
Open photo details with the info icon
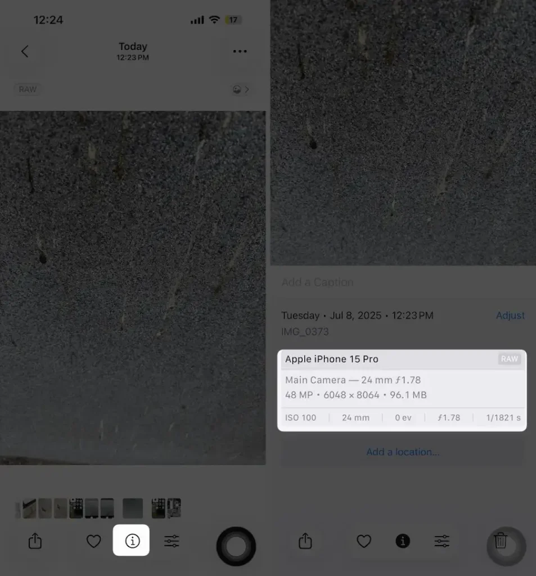(131, 541)
